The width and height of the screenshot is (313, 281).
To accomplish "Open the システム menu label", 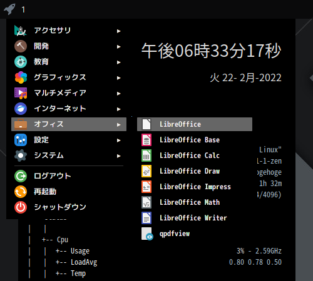I will pyautogui.click(x=49, y=155).
